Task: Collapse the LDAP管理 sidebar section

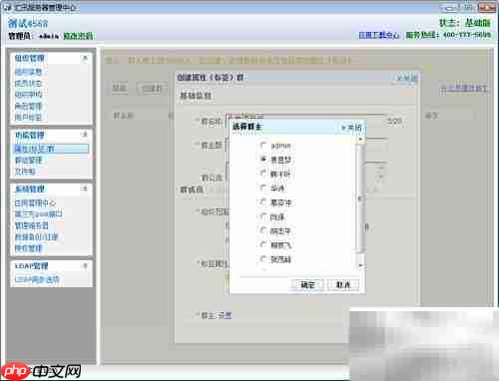Action: [85, 265]
